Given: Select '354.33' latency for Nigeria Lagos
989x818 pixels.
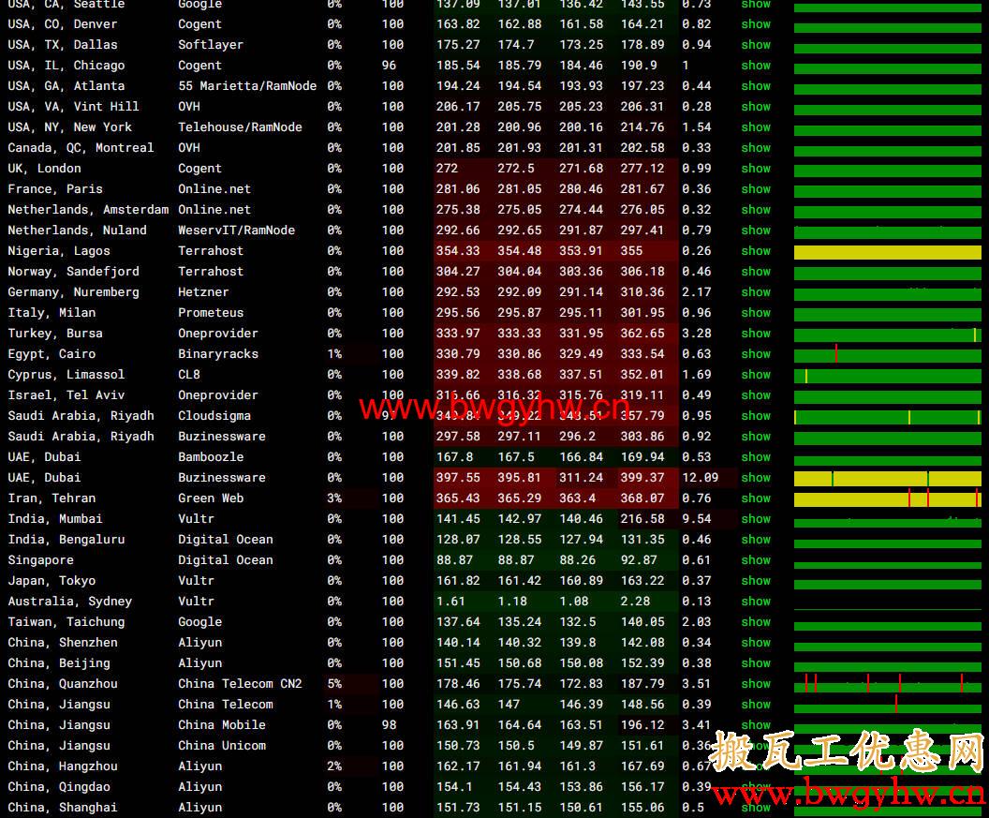Looking at the screenshot, I should [x=458, y=250].
